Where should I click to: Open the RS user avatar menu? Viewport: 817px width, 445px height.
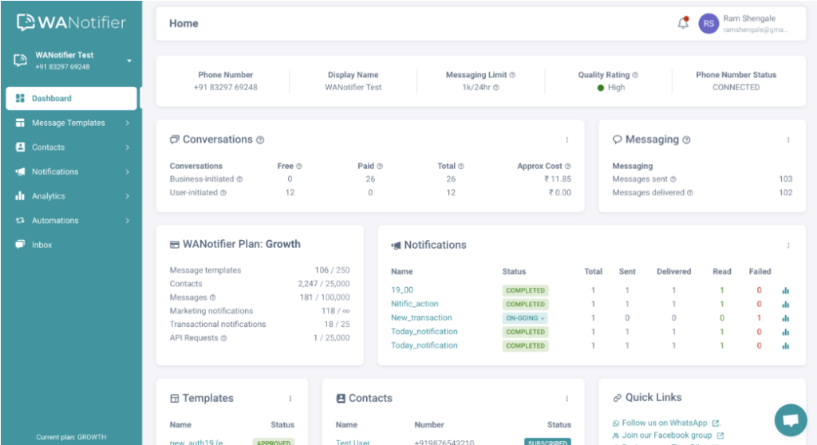click(x=708, y=23)
